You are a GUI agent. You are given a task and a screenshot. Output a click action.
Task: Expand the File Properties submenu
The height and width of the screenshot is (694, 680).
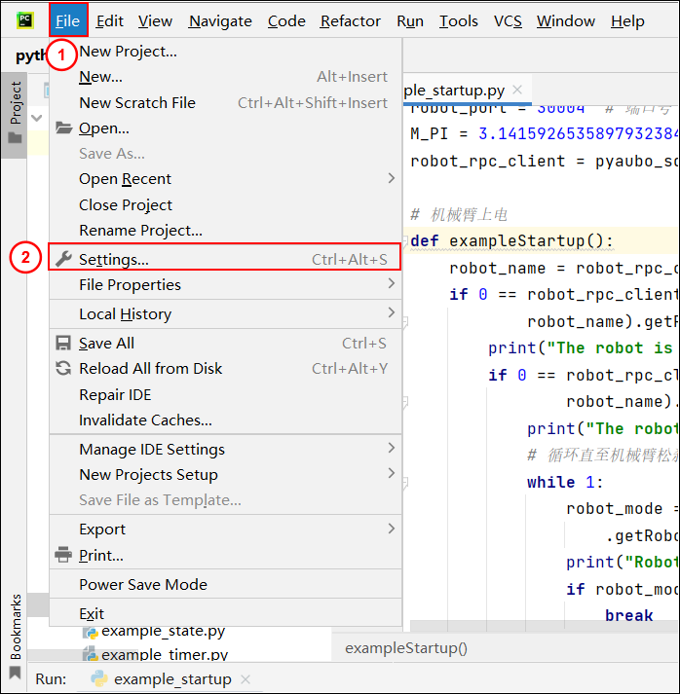[x=225, y=284]
